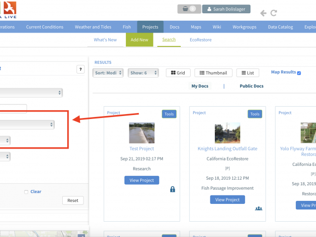Click the Yolo Flyway Farm thumbnail

[x=308, y=133]
